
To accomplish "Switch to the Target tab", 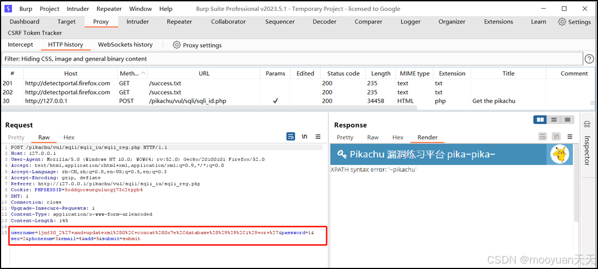I will click(x=66, y=22).
